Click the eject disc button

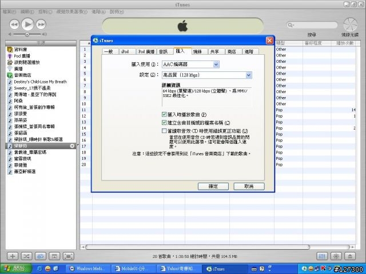click(x=350, y=256)
